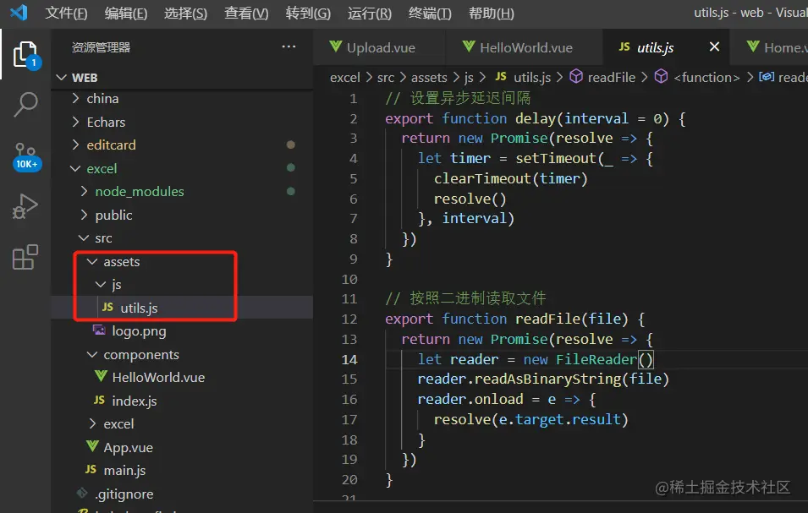This screenshot has width=808, height=513.
Task: Collapse the js folder
Action: tap(101, 284)
